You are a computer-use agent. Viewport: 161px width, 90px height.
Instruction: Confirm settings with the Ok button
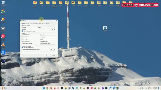coord(47,55)
